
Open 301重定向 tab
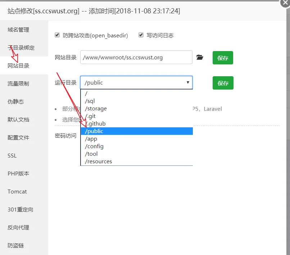point(24,210)
